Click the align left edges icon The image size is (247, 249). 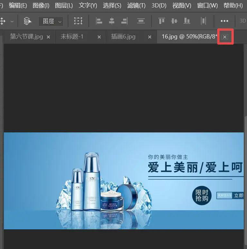click(x=99, y=21)
